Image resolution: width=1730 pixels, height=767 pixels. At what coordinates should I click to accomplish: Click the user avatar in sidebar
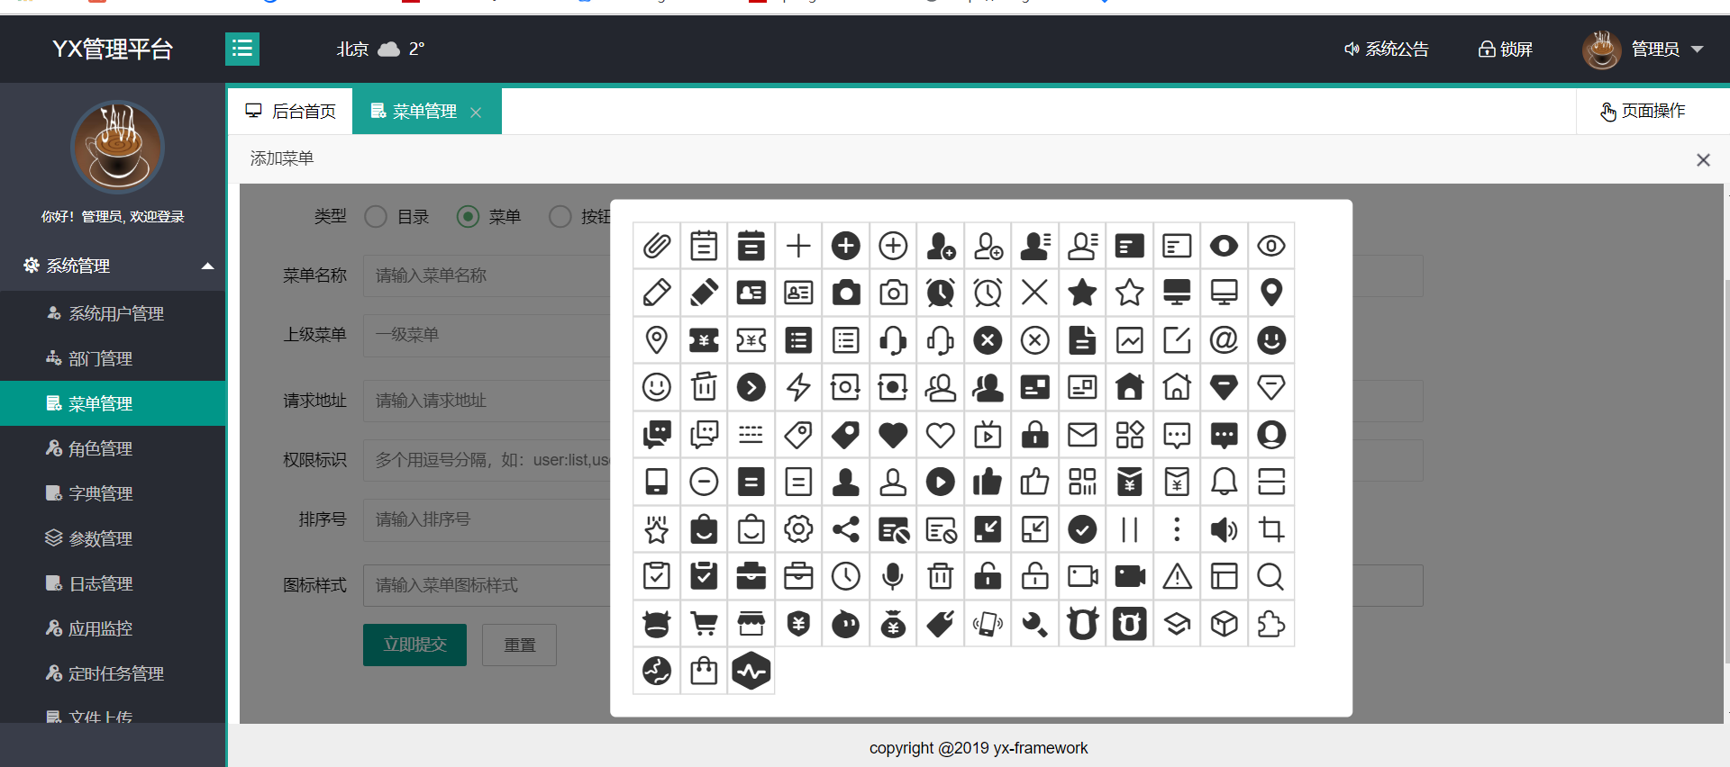(117, 147)
